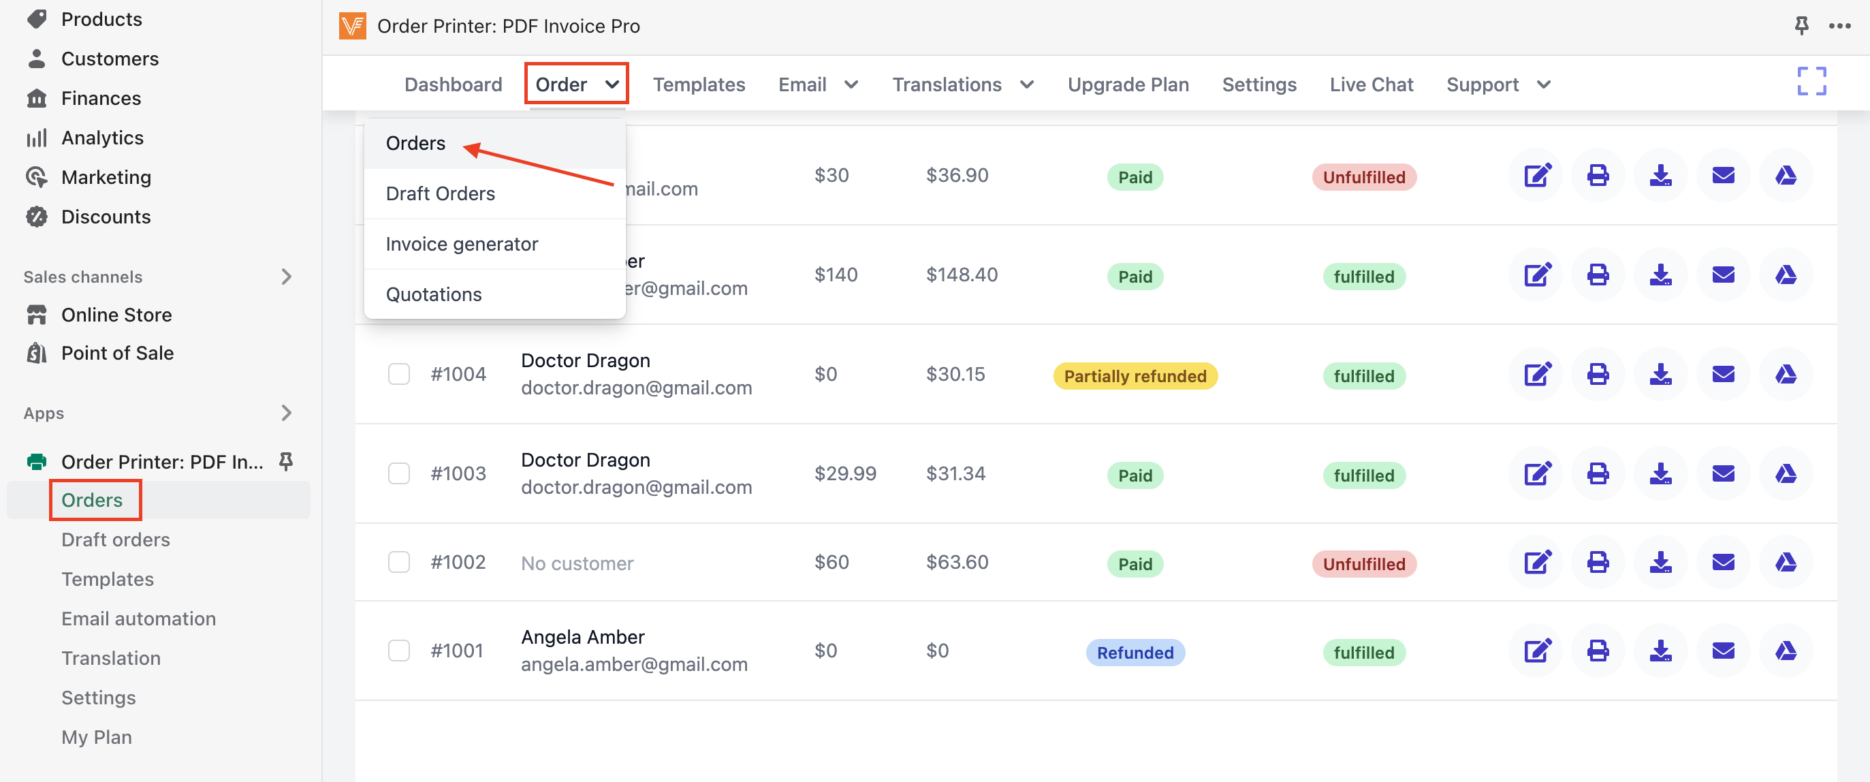The height and width of the screenshot is (782, 1870).
Task: Check the box next to order #1001
Action: pos(398,651)
